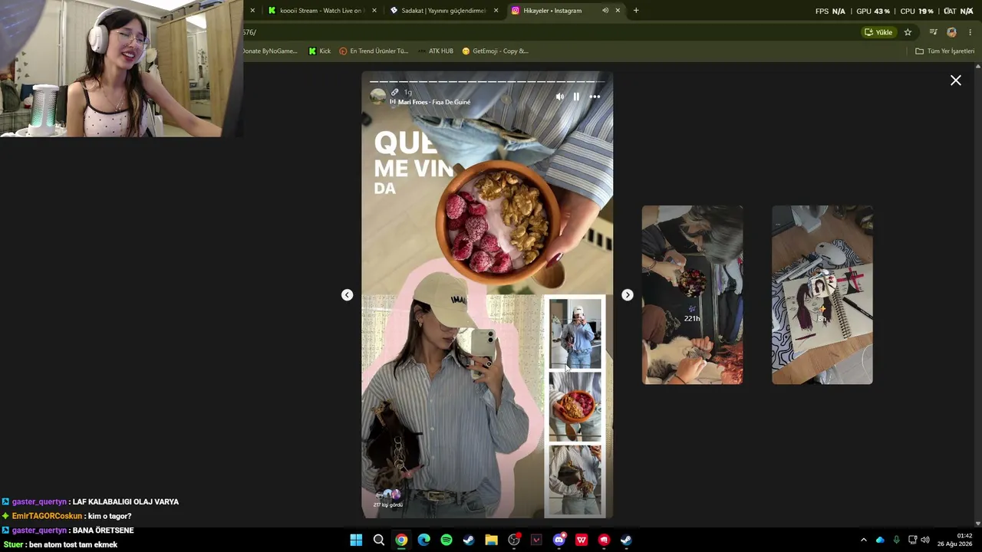
Task: Open the volume control in tray
Action: 925,540
